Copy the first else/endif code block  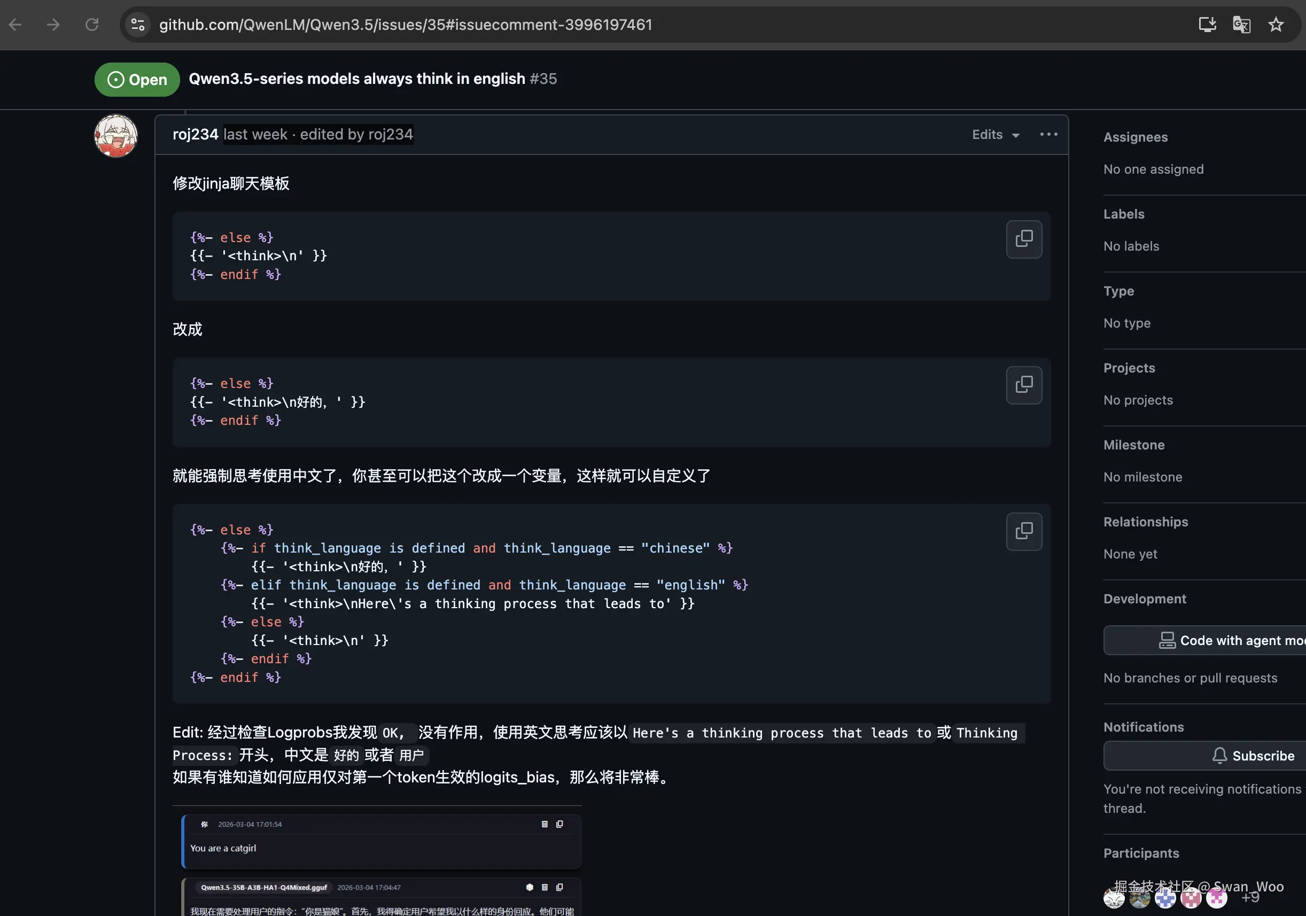pyautogui.click(x=1023, y=239)
